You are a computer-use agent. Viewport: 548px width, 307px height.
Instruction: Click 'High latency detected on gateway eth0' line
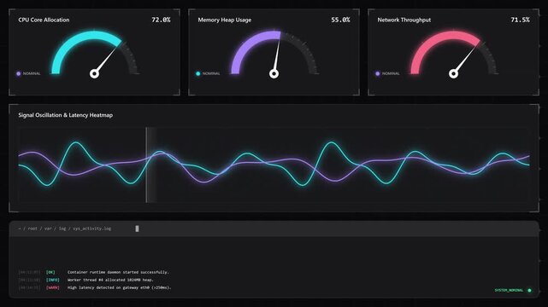[x=119, y=287]
